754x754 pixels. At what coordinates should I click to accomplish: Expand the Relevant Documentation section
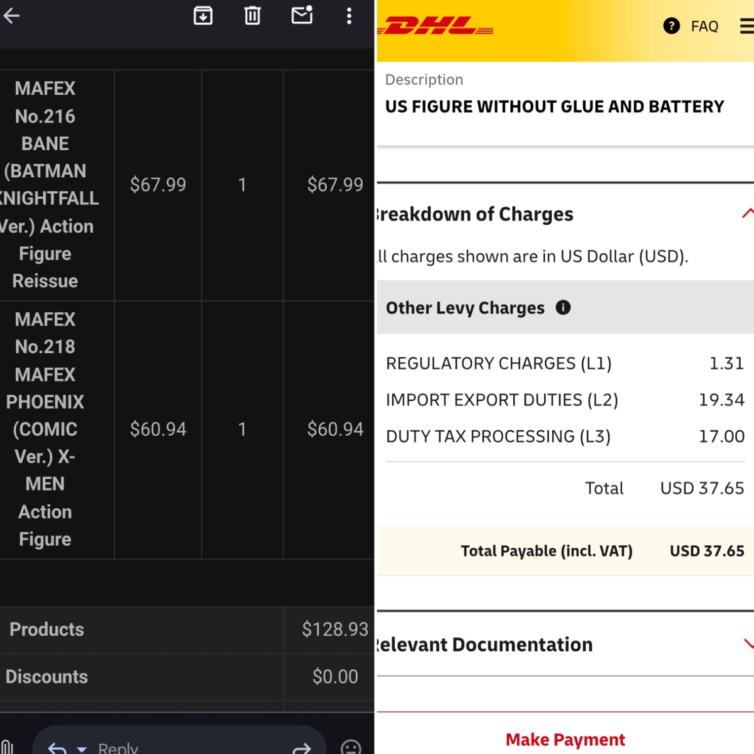pos(749,643)
